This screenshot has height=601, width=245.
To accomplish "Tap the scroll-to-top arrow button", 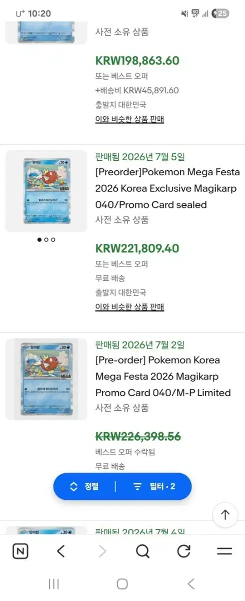I will pos(225,514).
